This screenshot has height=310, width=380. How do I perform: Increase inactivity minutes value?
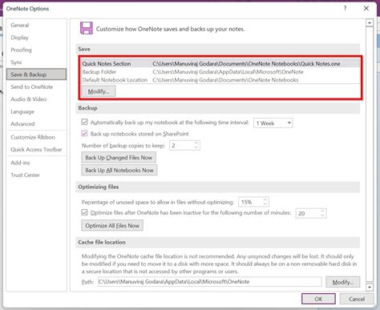tap(322, 211)
